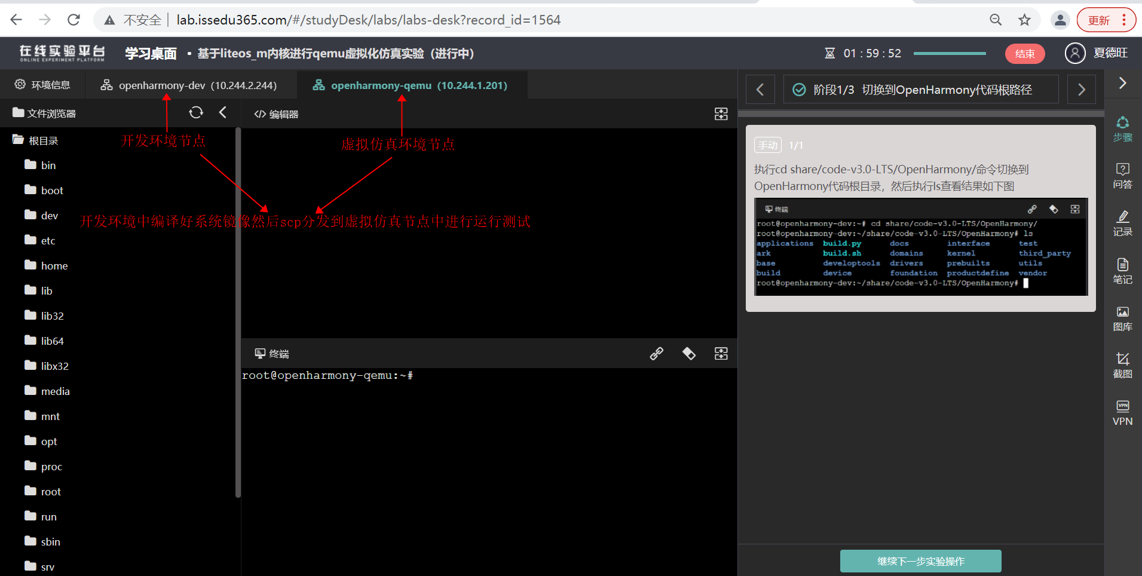Click 继续下一步实验操作 button

tap(920, 561)
